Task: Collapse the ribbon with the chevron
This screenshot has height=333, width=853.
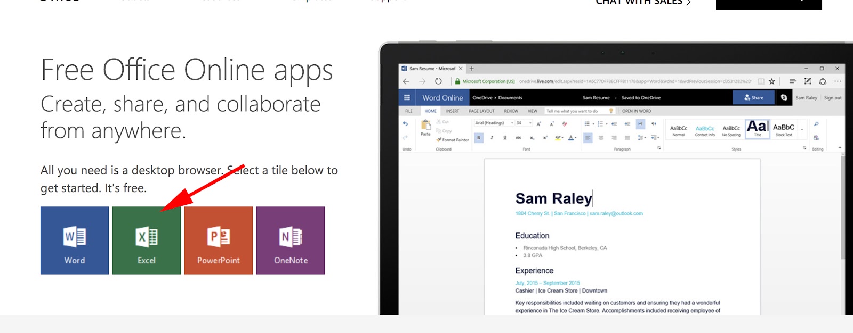Action: click(x=840, y=148)
